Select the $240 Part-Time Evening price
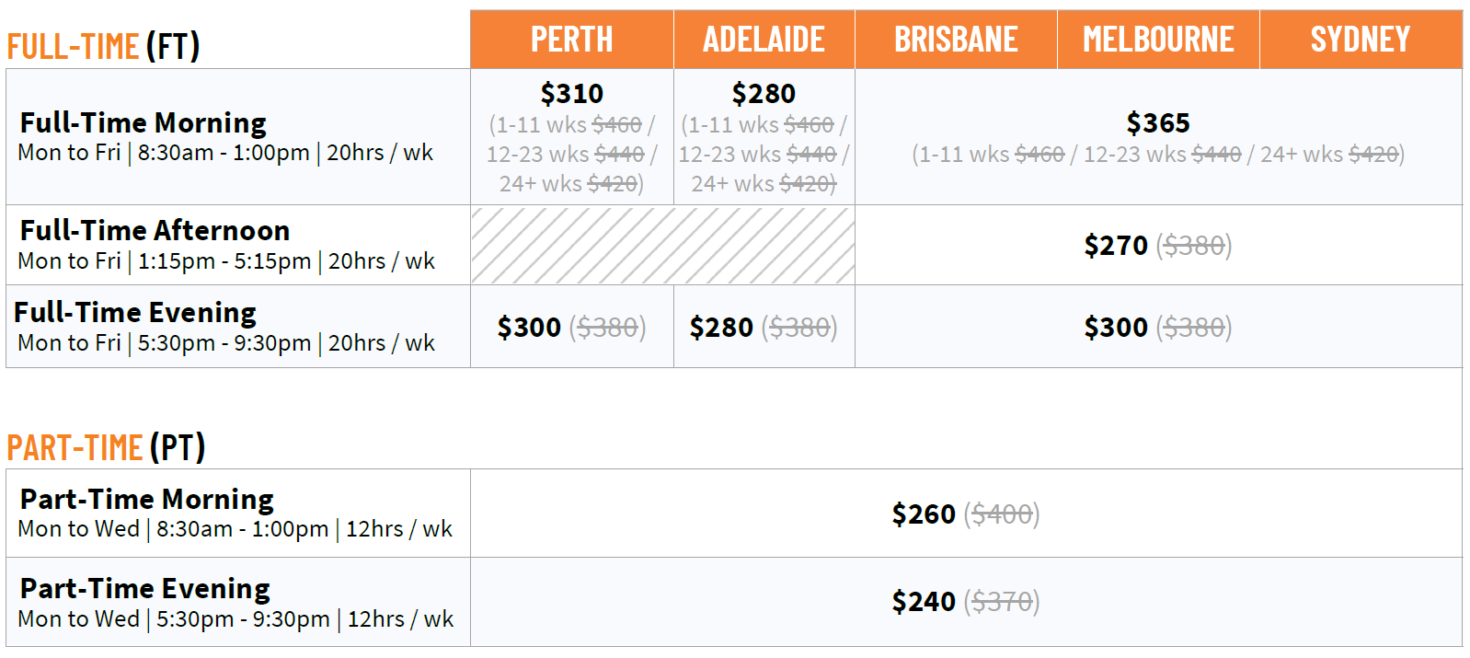The height and width of the screenshot is (658, 1470). (924, 602)
